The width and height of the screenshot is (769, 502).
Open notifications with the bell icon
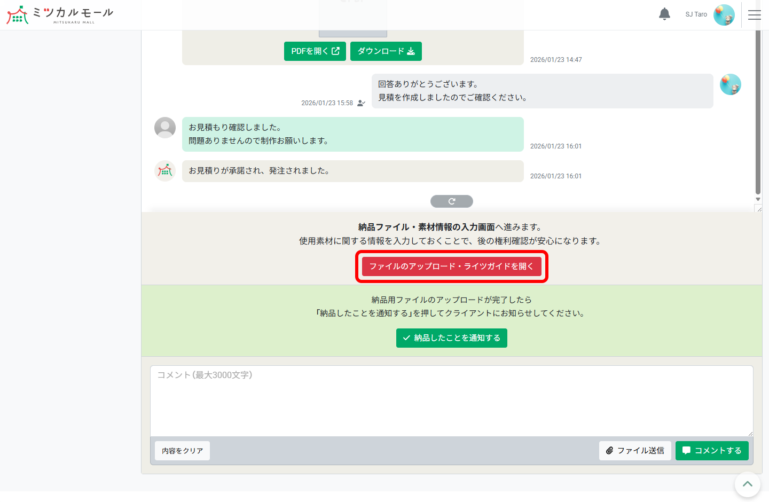coord(664,14)
